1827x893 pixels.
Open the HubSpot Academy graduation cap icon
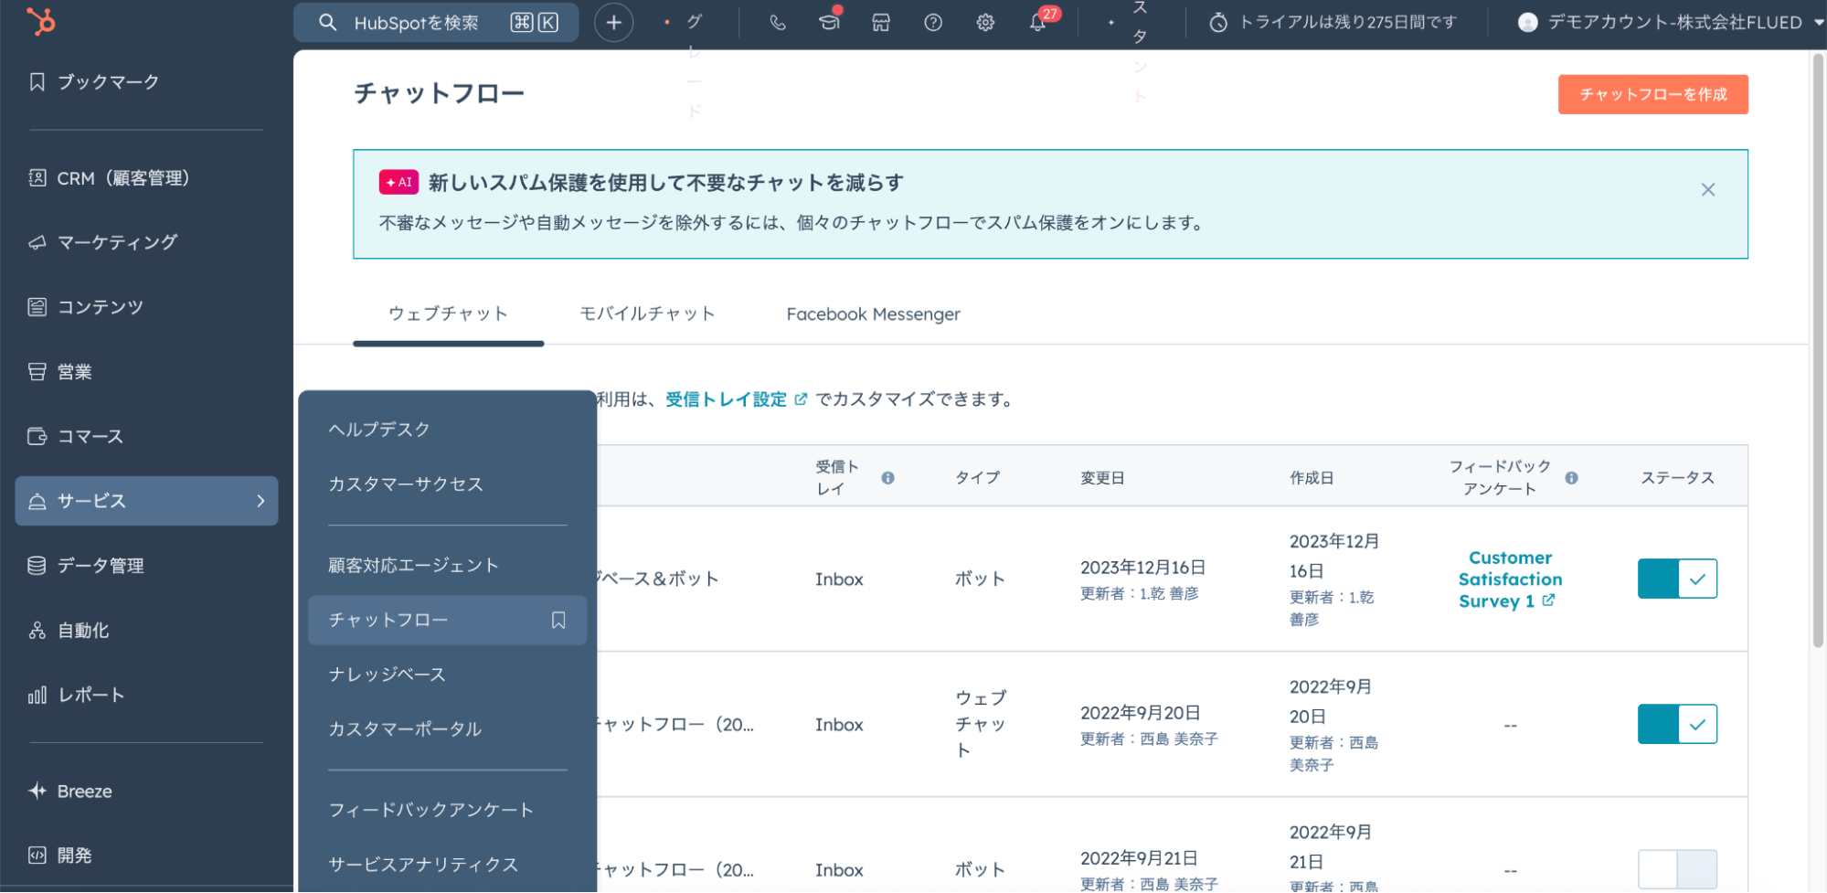829,23
